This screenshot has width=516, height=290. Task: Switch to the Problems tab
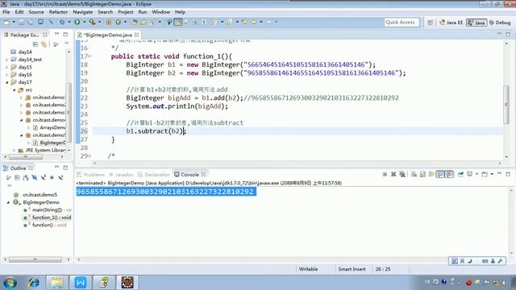coord(91,174)
